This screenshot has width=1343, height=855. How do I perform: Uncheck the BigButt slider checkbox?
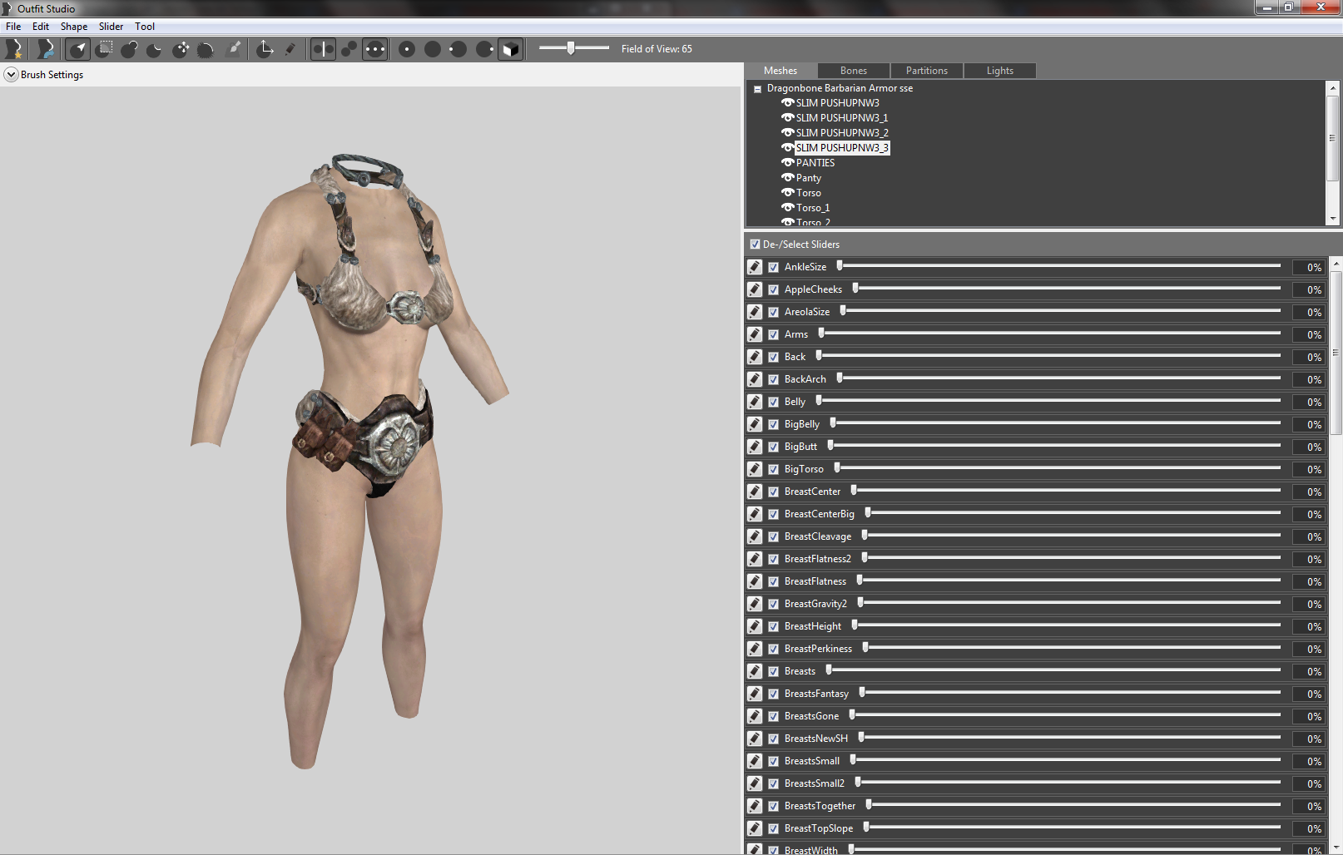(x=773, y=447)
